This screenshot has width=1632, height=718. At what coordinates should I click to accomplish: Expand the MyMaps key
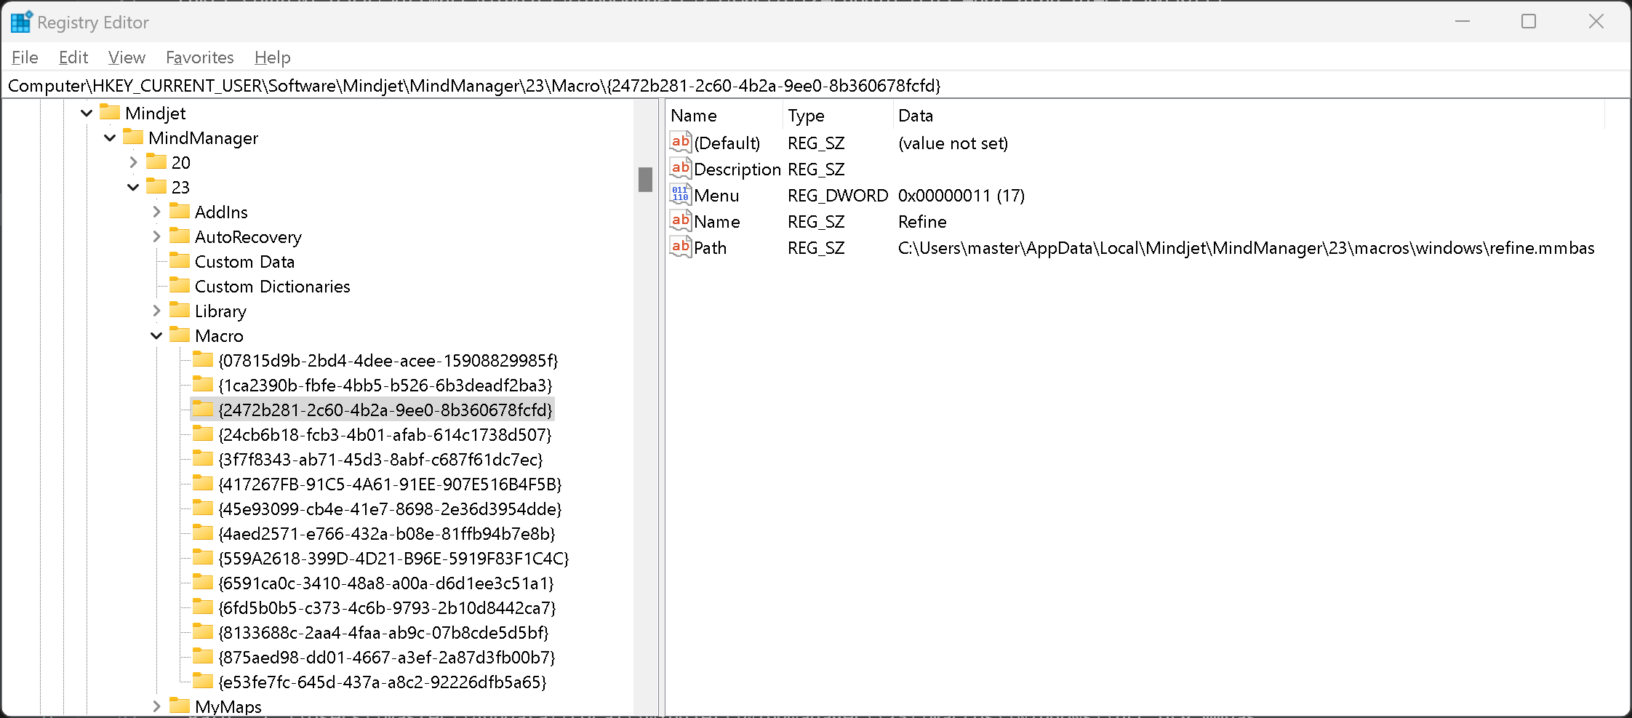tap(156, 706)
